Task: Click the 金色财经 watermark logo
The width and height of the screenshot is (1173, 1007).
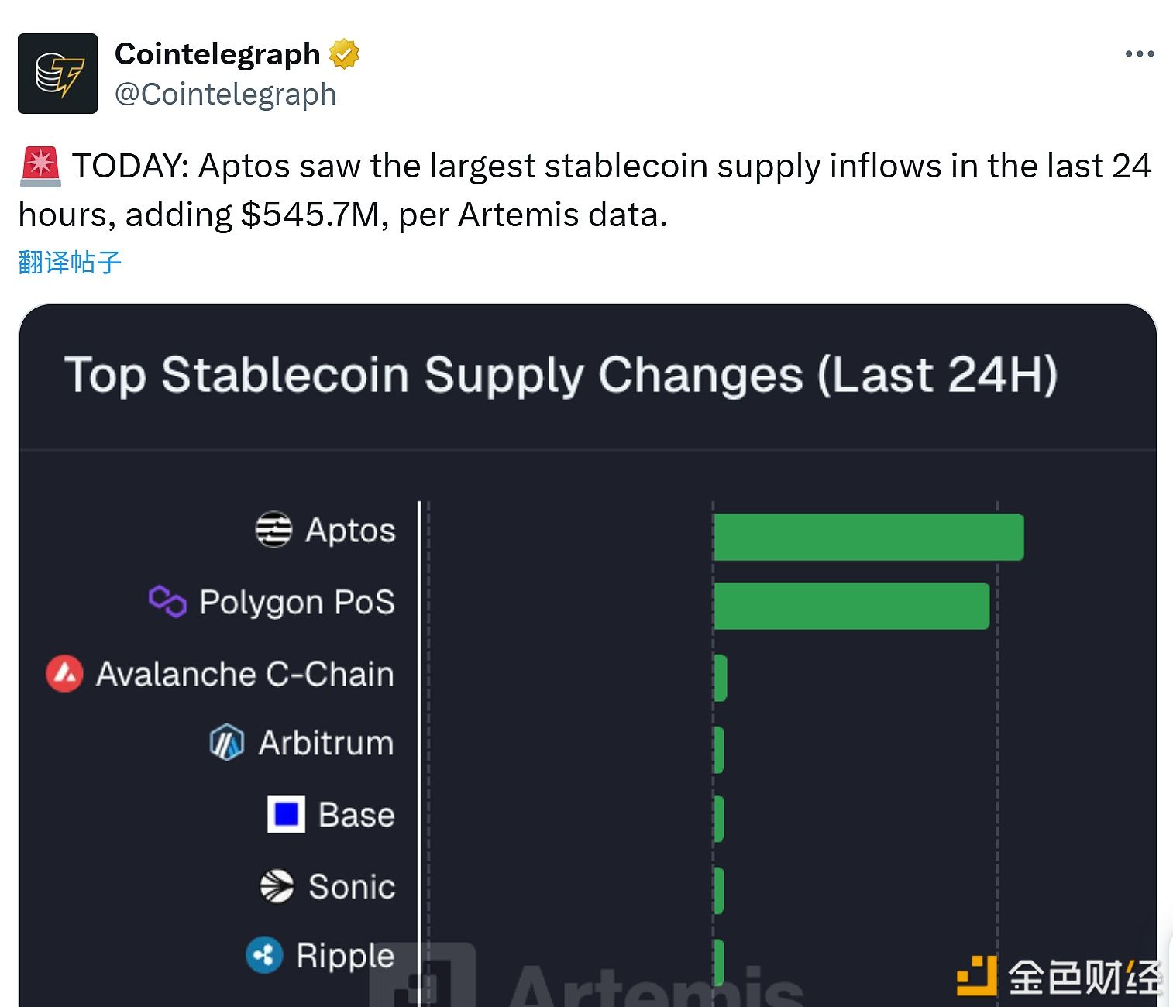Action: click(x=1058, y=976)
